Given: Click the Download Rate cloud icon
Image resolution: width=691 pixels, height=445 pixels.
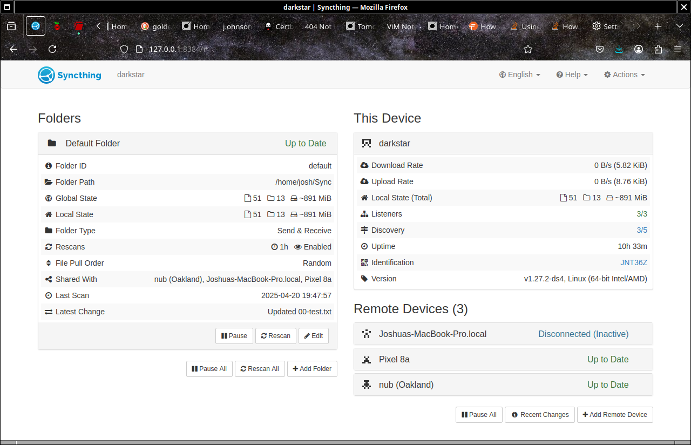Looking at the screenshot, I should pos(364,165).
